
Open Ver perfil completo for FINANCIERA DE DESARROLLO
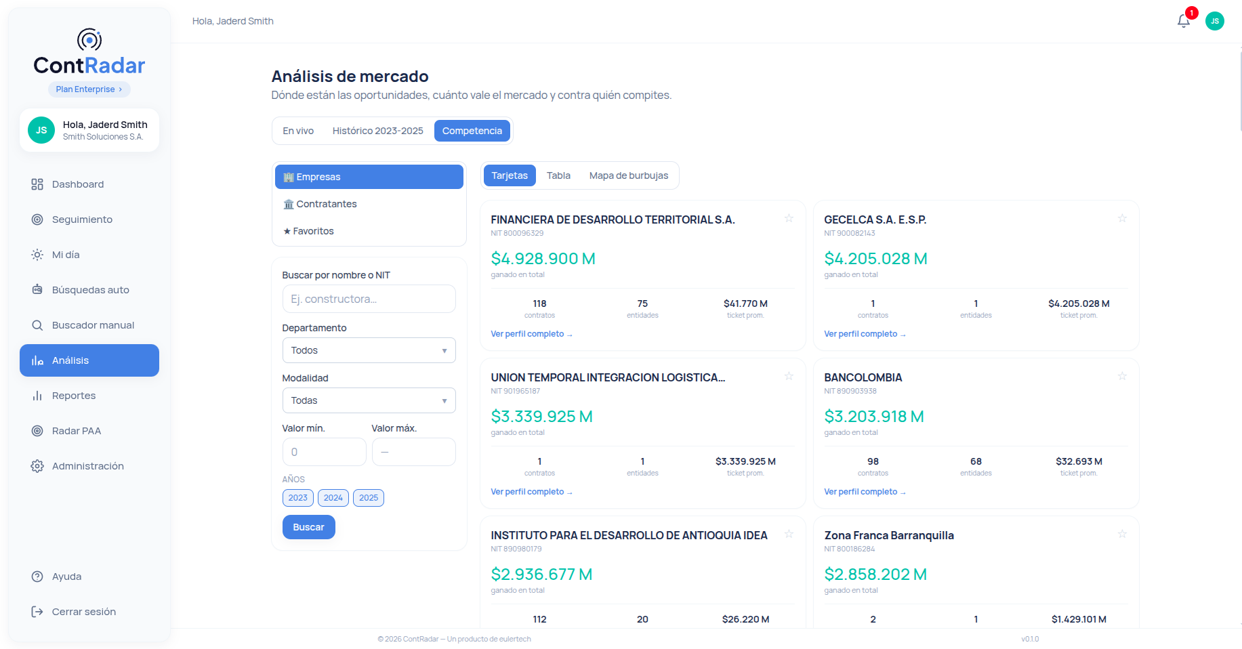(x=532, y=334)
